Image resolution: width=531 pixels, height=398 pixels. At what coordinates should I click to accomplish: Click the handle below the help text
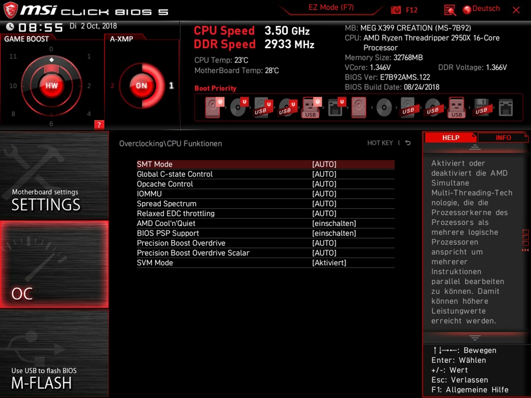pyautogui.click(x=475, y=338)
